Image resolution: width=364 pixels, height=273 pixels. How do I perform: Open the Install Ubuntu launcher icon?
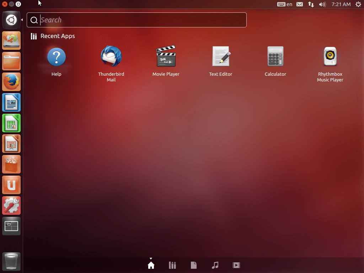[x=11, y=41]
